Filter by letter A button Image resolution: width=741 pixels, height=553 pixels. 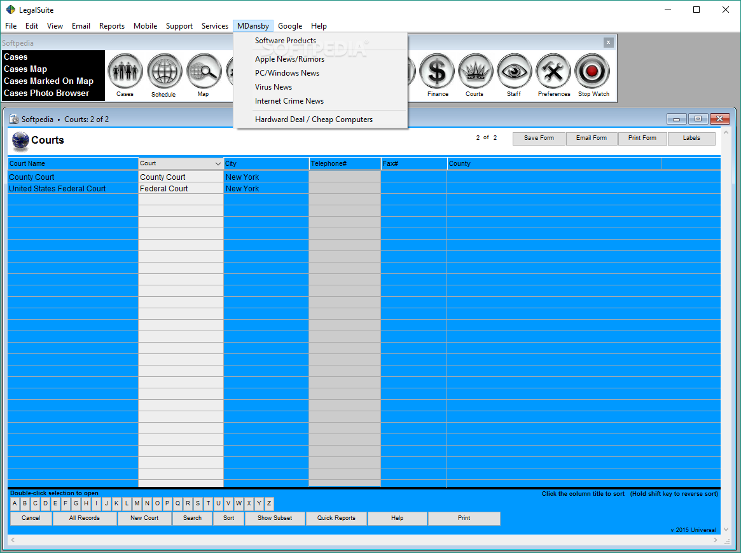click(x=15, y=503)
